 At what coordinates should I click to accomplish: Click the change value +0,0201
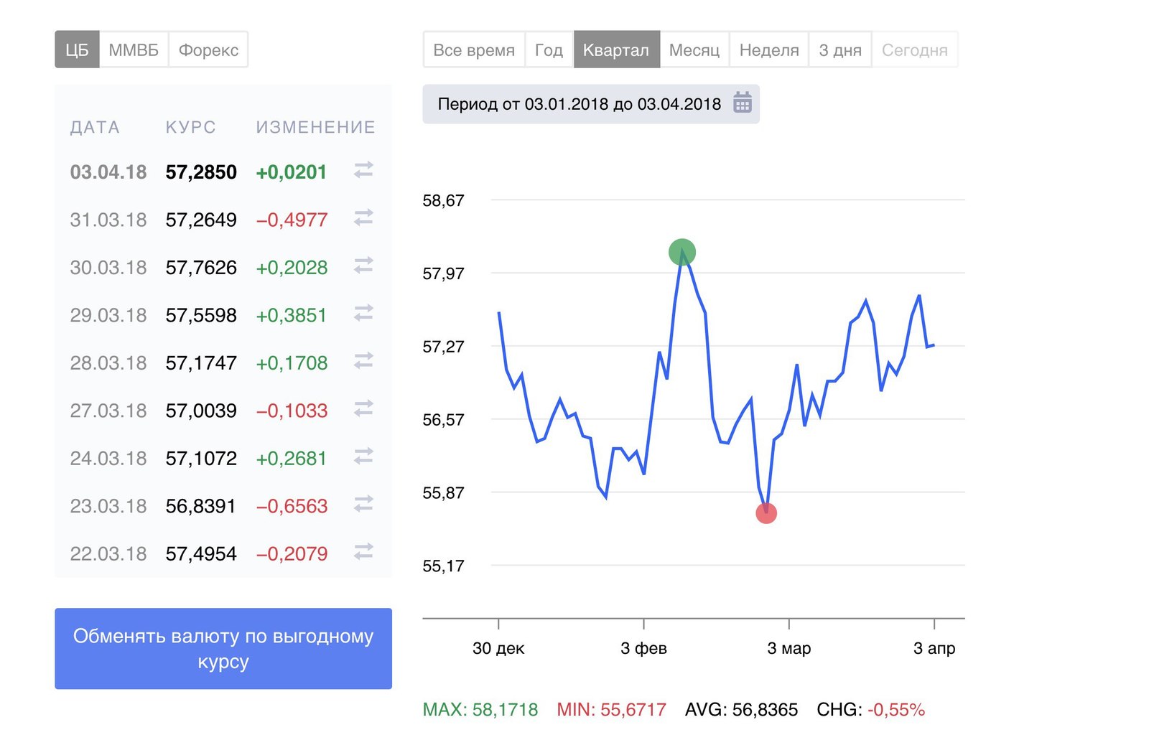[292, 172]
